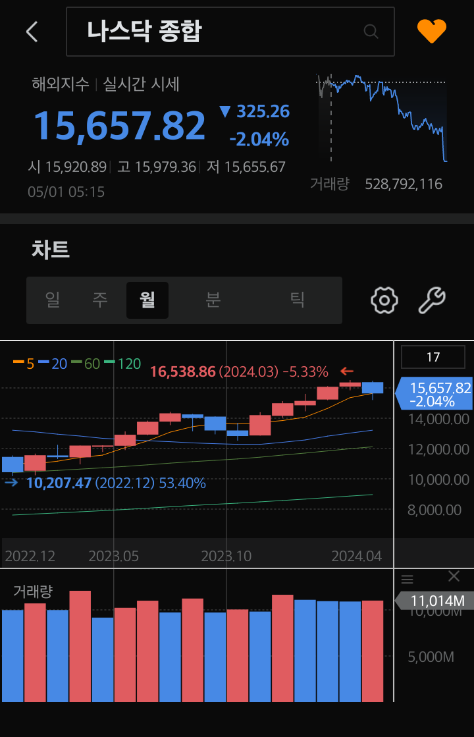474x737 pixels.
Task: Open chart settings gear icon
Action: (384, 300)
